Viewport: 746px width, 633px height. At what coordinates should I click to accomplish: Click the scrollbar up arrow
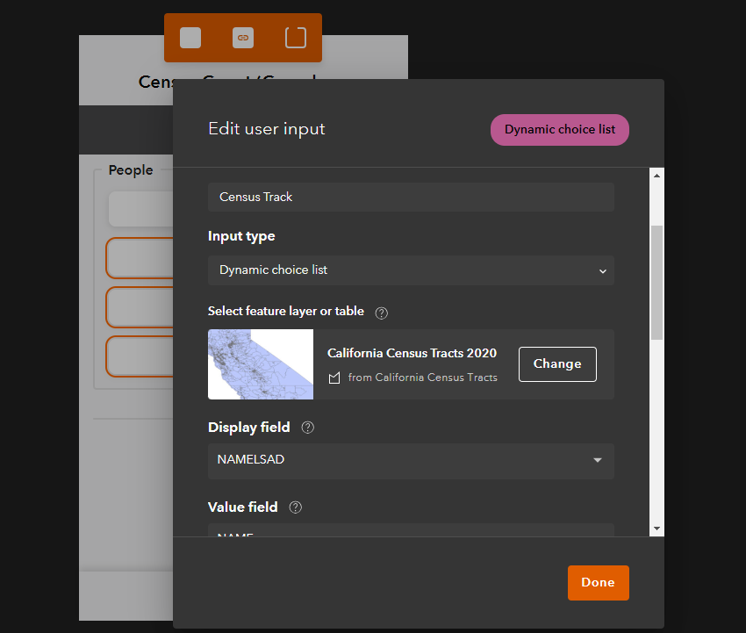click(x=656, y=176)
